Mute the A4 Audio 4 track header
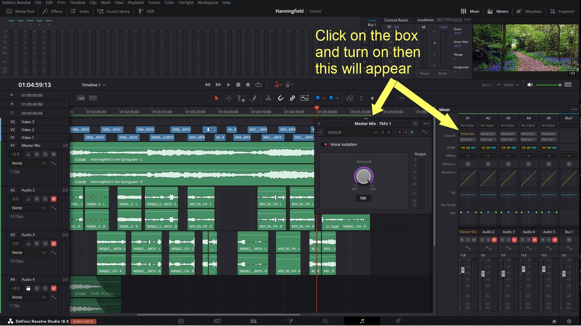 coord(54,288)
